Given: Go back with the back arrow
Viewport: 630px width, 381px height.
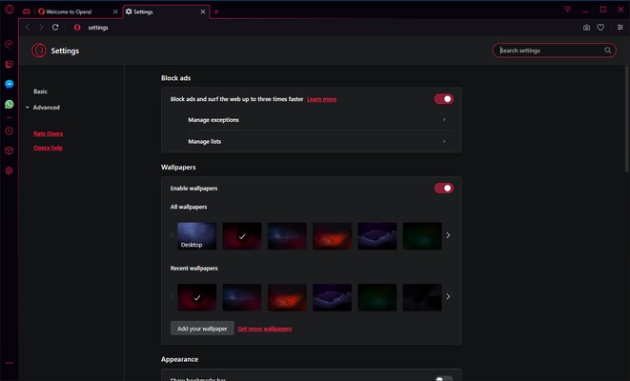Looking at the screenshot, I should (x=28, y=28).
